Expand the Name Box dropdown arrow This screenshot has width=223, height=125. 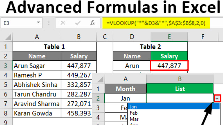click(x=38, y=23)
